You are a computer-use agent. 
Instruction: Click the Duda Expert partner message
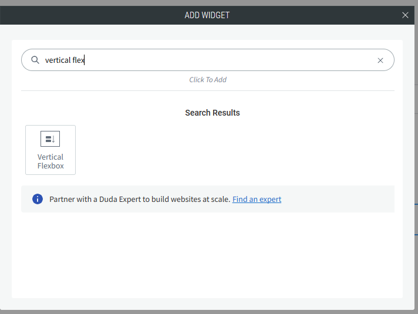140,199
